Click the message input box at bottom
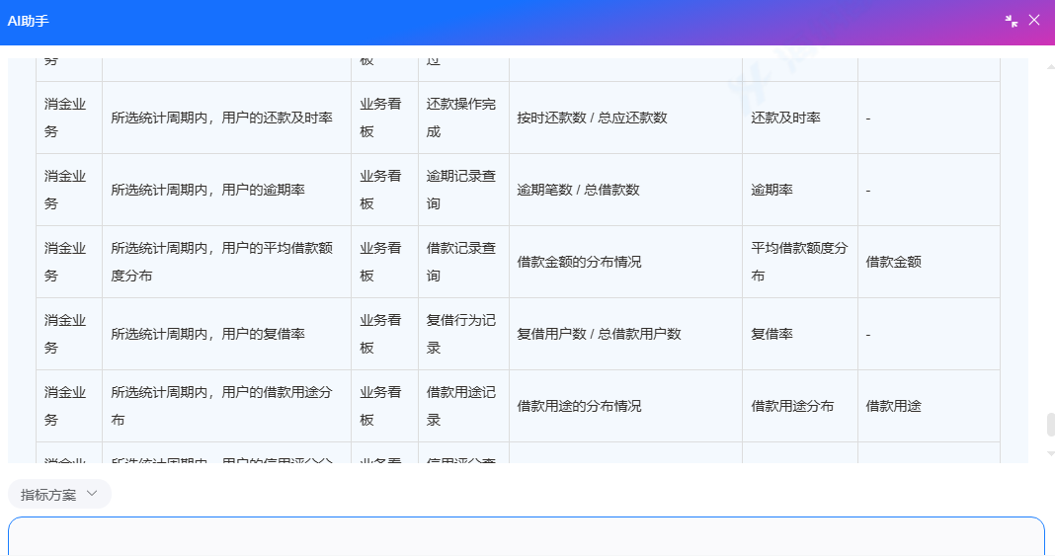The width and height of the screenshot is (1055, 556). (526, 536)
